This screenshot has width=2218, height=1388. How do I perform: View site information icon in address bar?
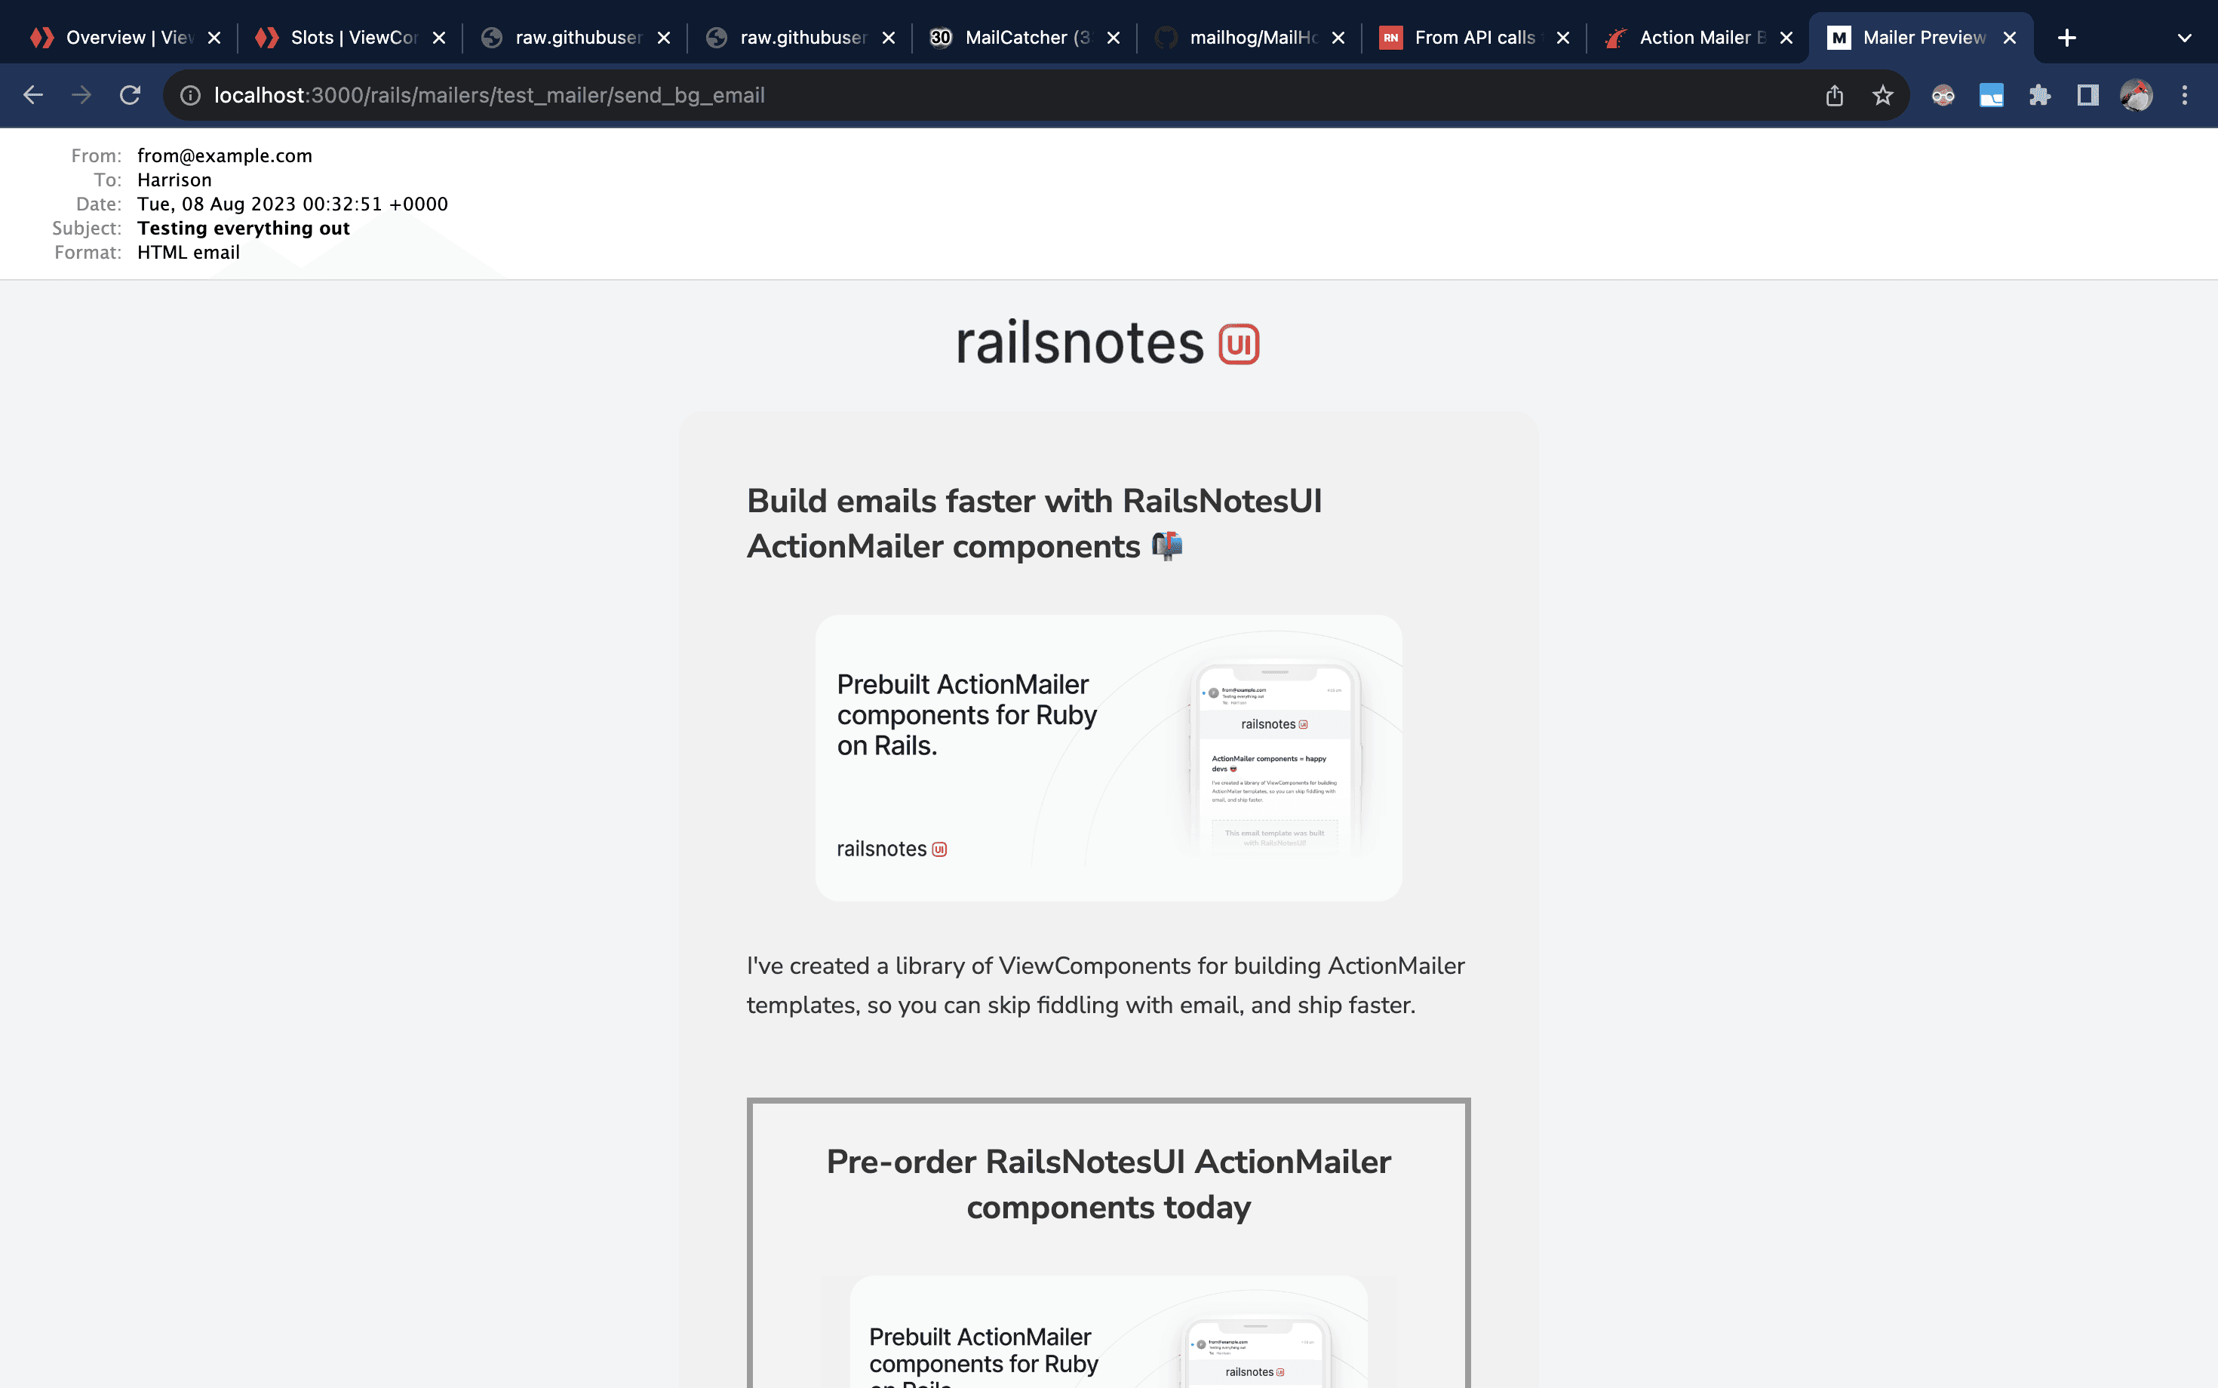[190, 96]
